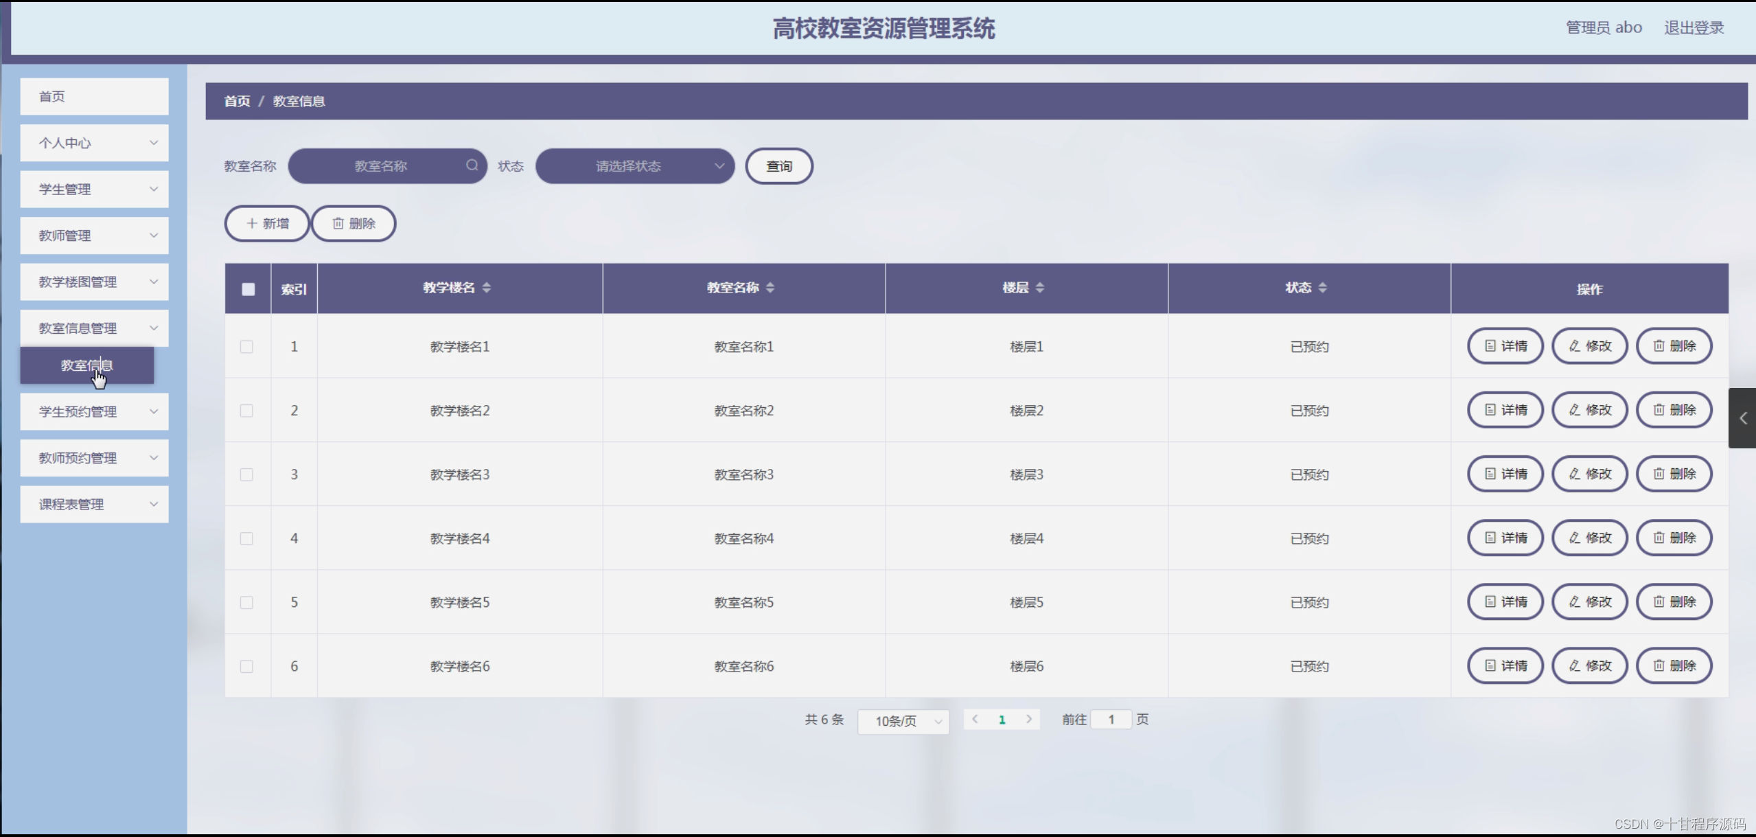Screen dimensions: 1756x837
Task: Click 删除 on 教学楼名3 row
Action: pyautogui.click(x=1674, y=473)
